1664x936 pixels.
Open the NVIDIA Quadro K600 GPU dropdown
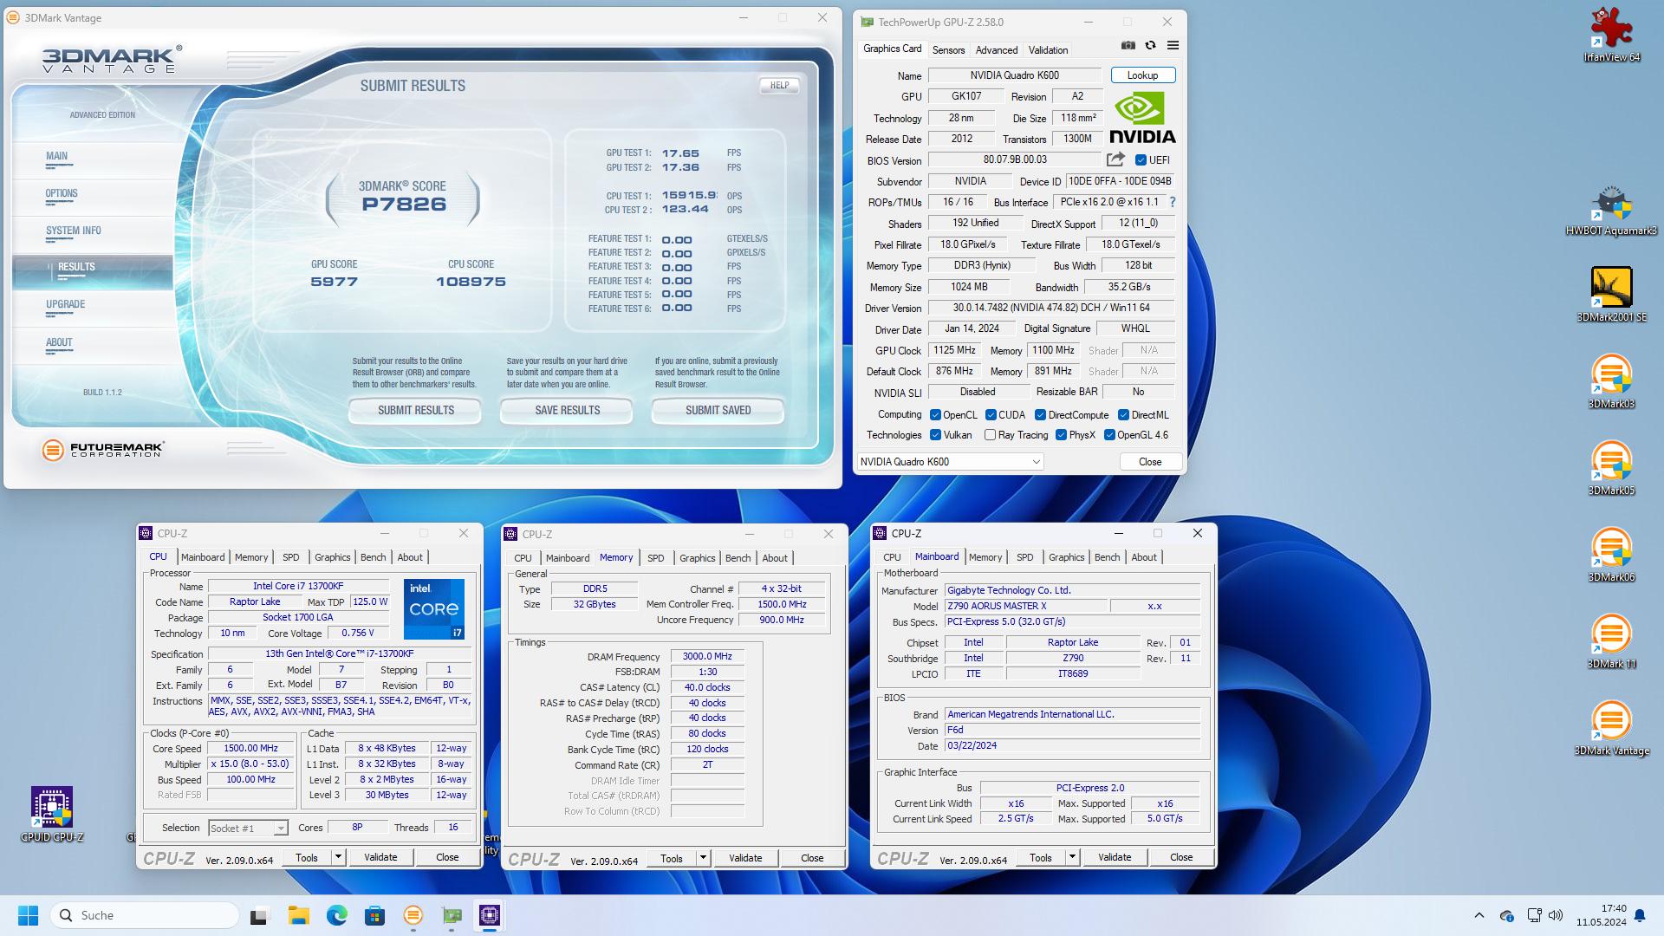(950, 462)
